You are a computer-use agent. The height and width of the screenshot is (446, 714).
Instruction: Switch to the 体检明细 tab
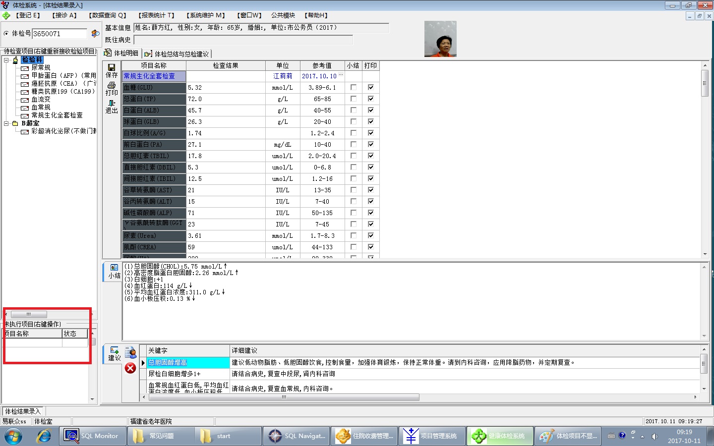[121, 53]
